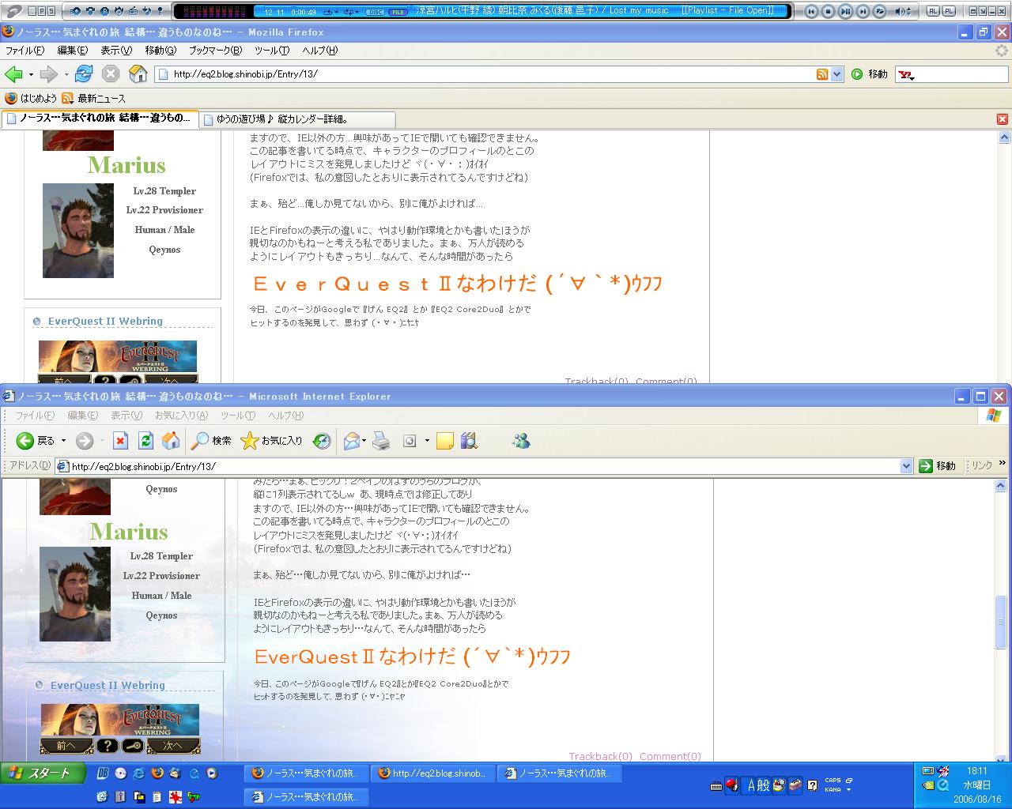
Task: Click Trackback(0) link in IE page
Action: click(x=601, y=756)
